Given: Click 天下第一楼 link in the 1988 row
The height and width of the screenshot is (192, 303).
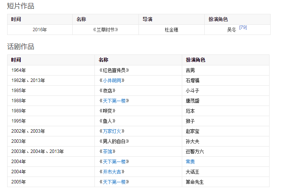Looking at the screenshot, I should click(x=114, y=101).
